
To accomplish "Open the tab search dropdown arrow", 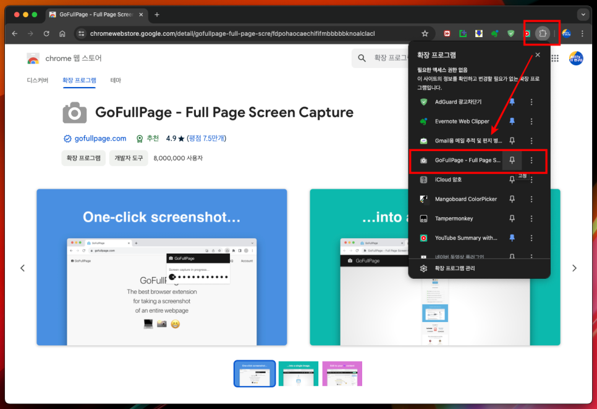I will coord(583,14).
